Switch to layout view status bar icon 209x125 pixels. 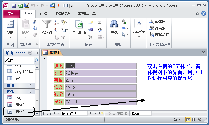pos(194,119)
